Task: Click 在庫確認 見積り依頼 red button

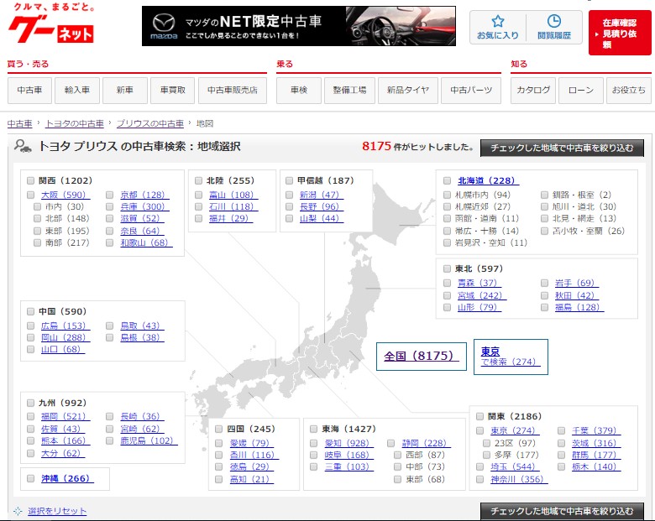Action: coord(620,33)
